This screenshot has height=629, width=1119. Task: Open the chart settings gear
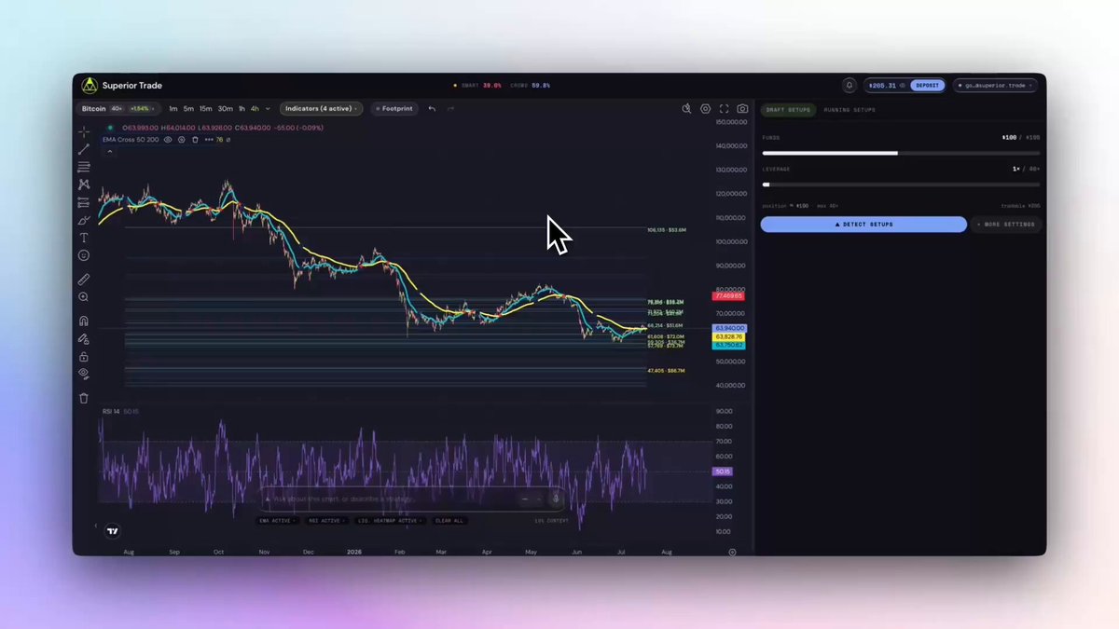(706, 109)
